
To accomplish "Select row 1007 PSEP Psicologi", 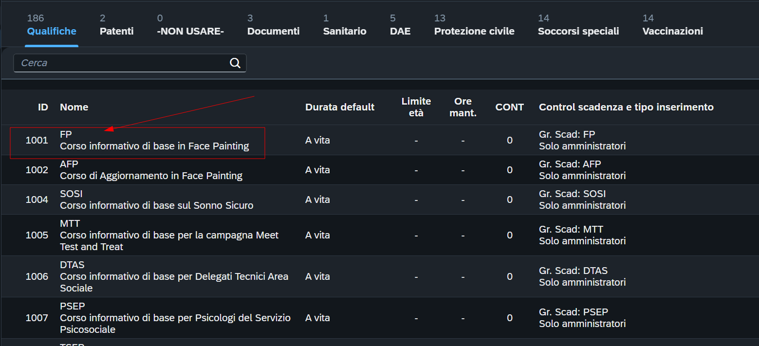I will click(x=380, y=318).
